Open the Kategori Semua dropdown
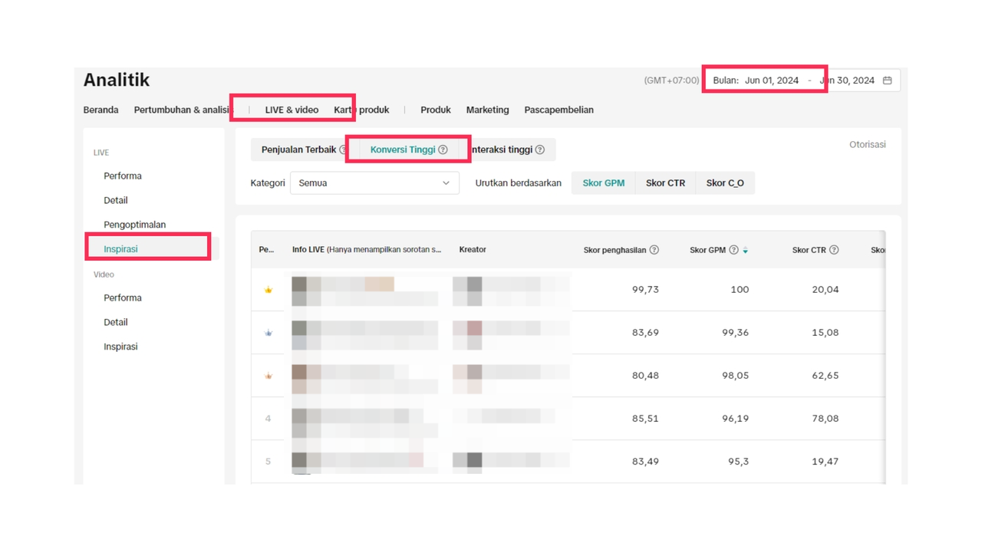 click(374, 183)
